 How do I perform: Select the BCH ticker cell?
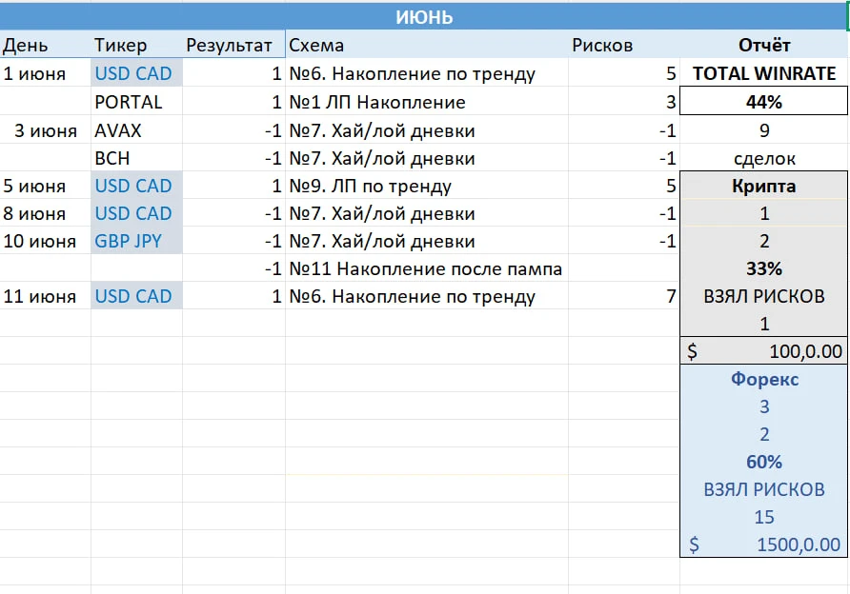click(x=136, y=158)
